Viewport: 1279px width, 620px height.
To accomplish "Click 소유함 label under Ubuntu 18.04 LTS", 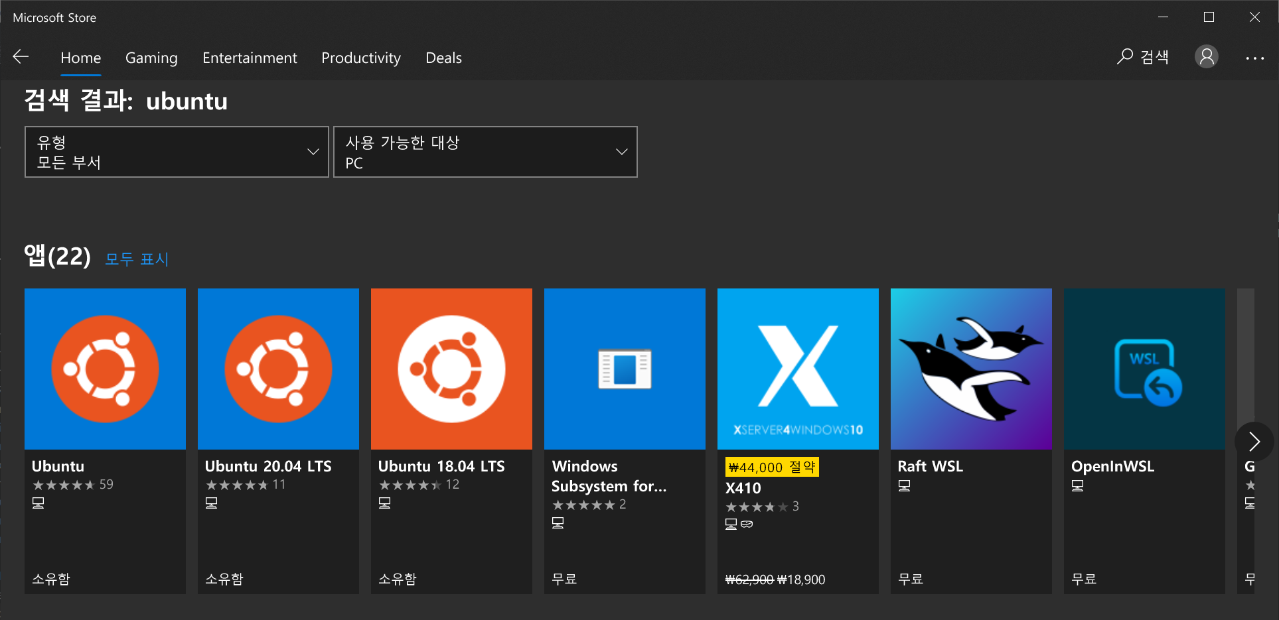I will pyautogui.click(x=398, y=579).
